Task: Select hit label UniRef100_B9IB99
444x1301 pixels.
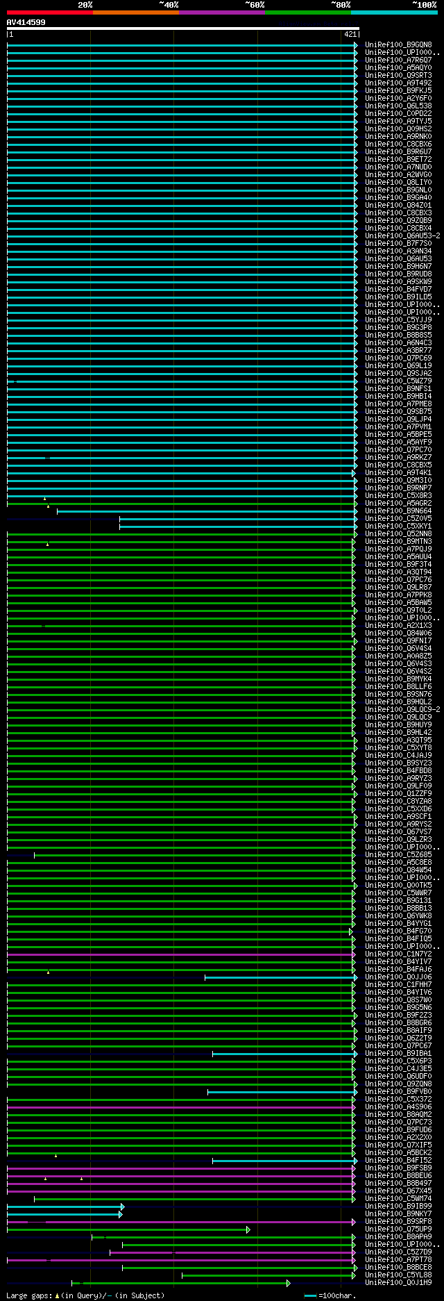Action: point(398,1207)
